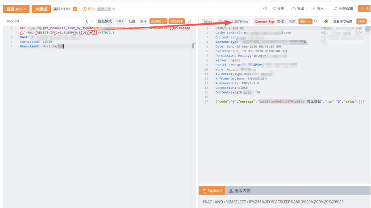
Task: Toggle the 强制 HTTPS checkbox
Action: pos(75,9)
